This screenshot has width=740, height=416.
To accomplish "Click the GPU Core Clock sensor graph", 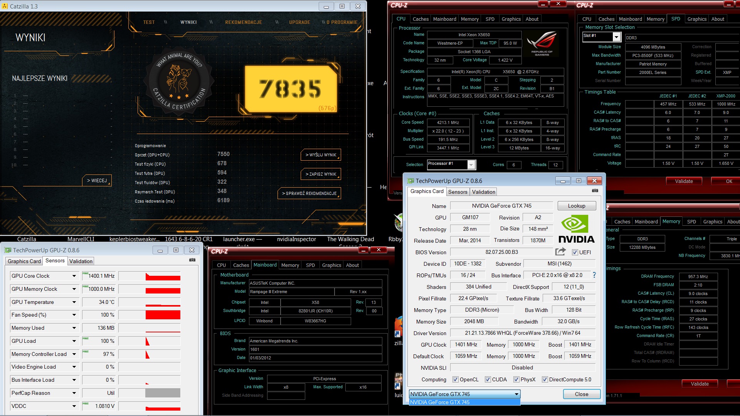I will 150,276.
